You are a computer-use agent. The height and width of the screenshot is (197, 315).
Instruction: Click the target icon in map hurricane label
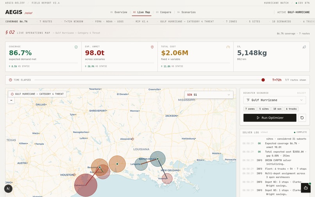(x=12, y=94)
